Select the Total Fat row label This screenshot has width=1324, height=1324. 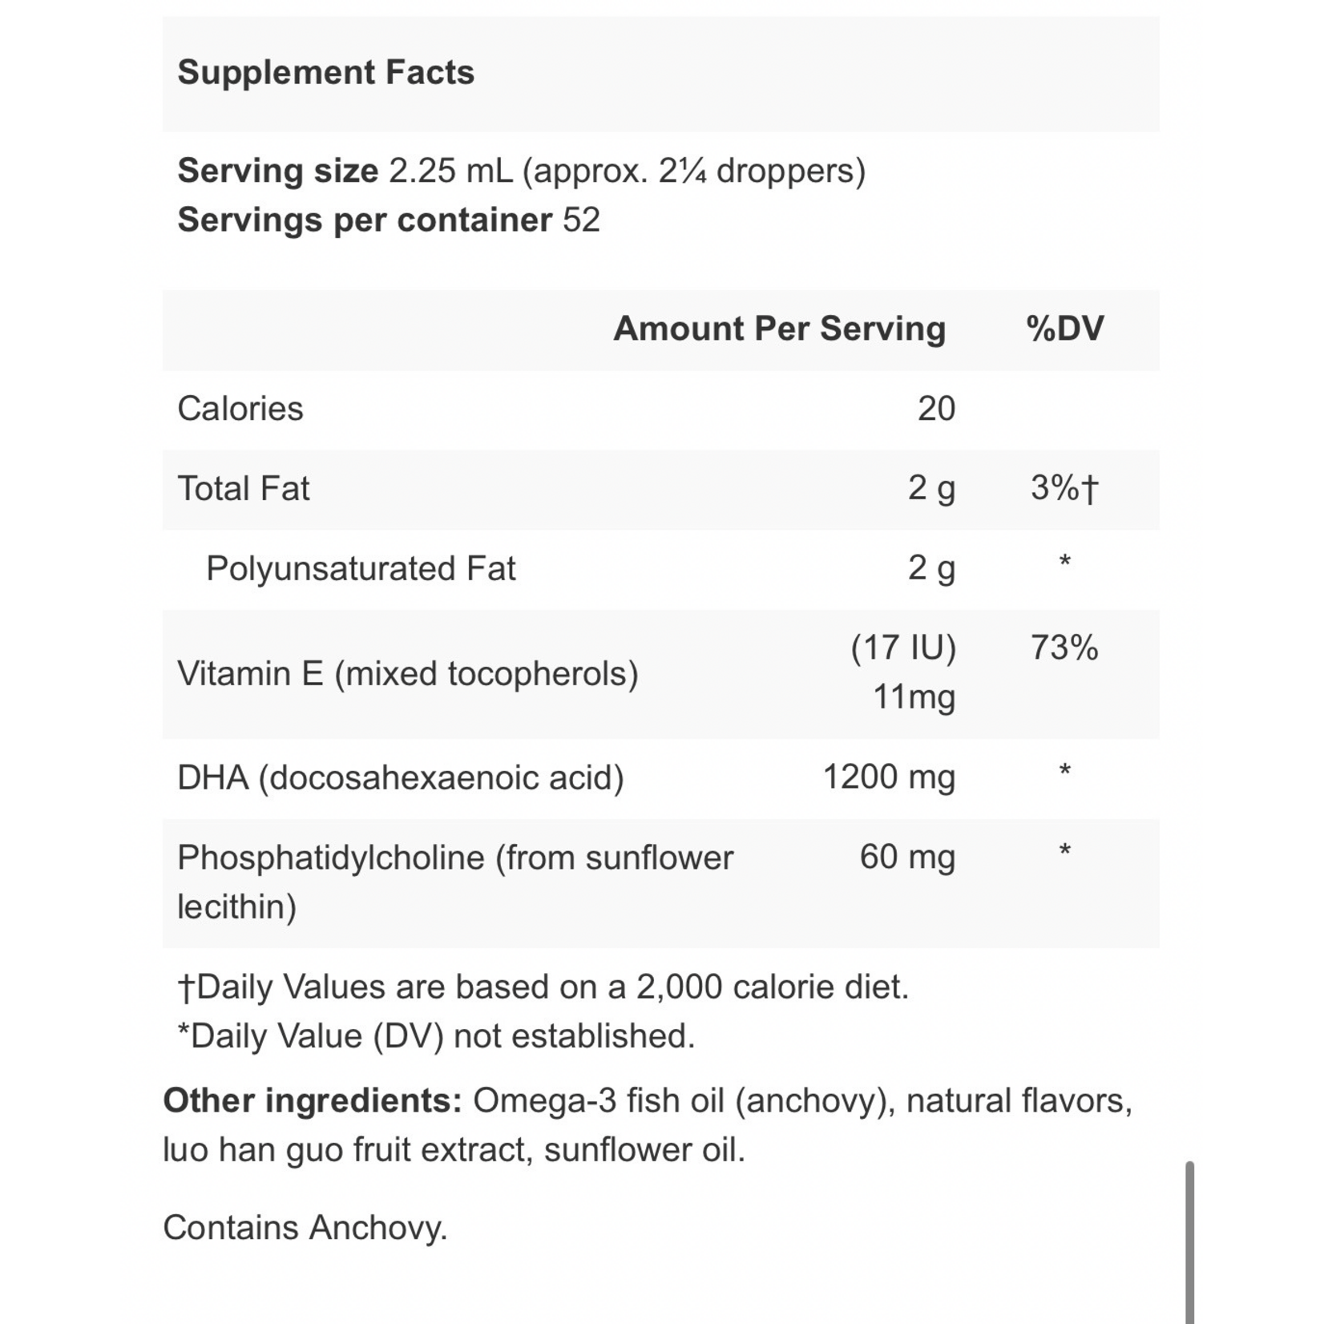pos(243,488)
